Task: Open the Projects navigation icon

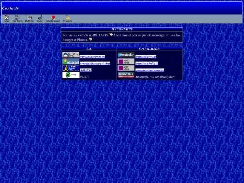Action: pos(67,19)
